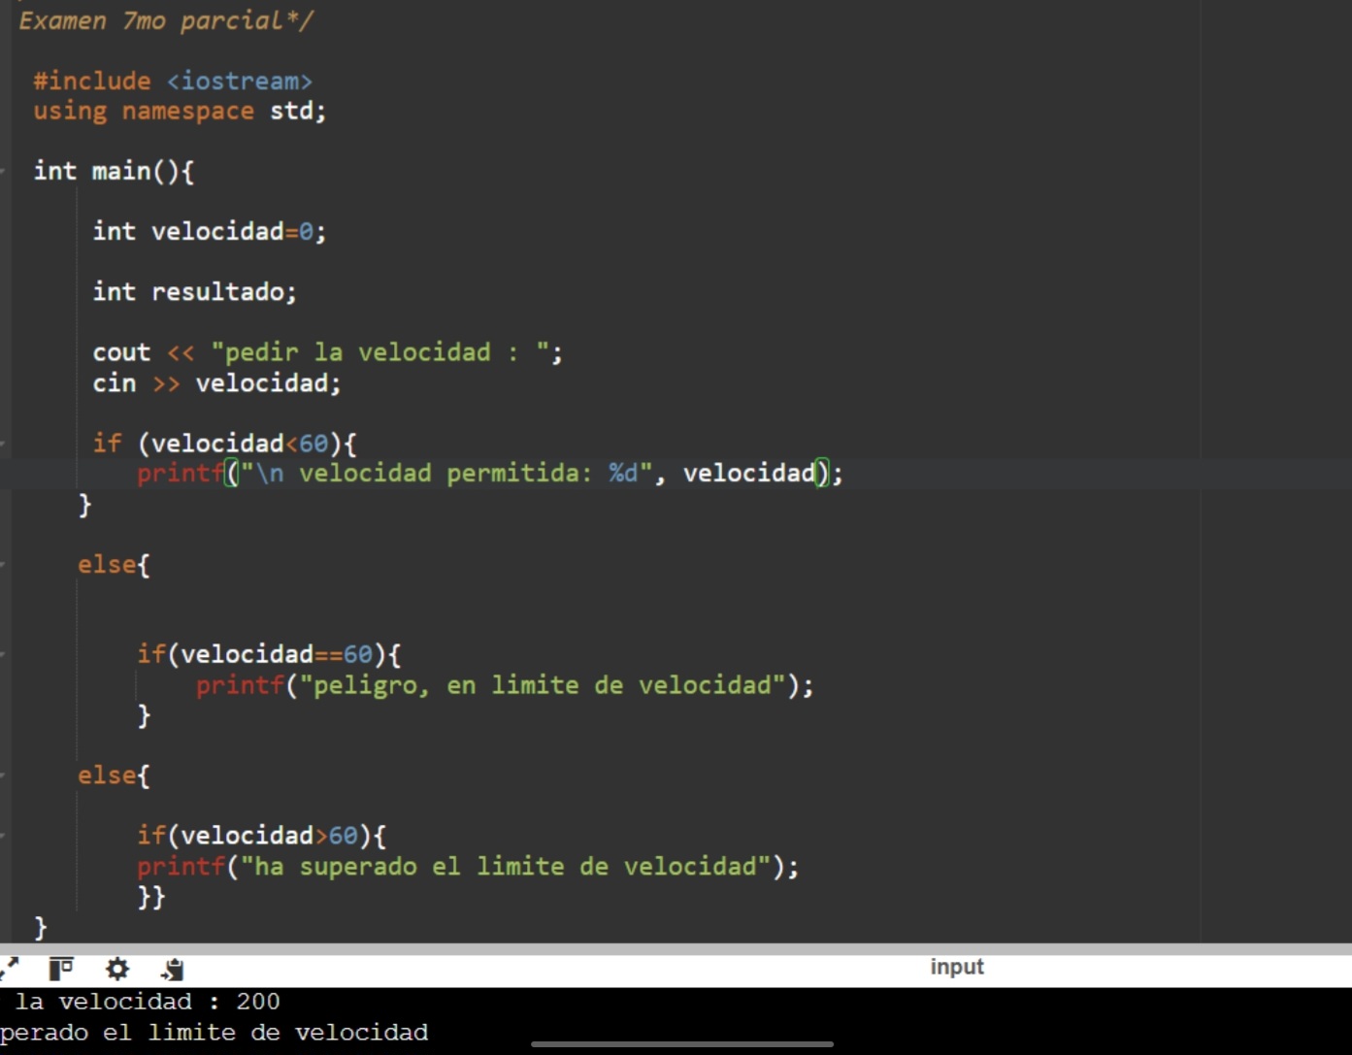This screenshot has width=1352, height=1055.
Task: Click the console output line showing 200
Action: (x=146, y=1002)
